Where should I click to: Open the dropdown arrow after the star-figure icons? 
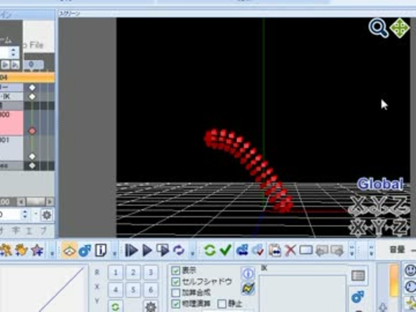(52, 253)
